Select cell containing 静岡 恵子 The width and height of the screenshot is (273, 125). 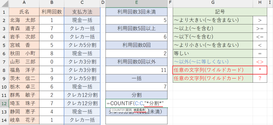pos(24,112)
